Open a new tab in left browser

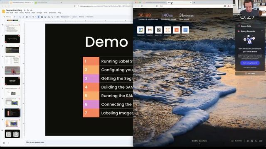[x=61, y=2]
